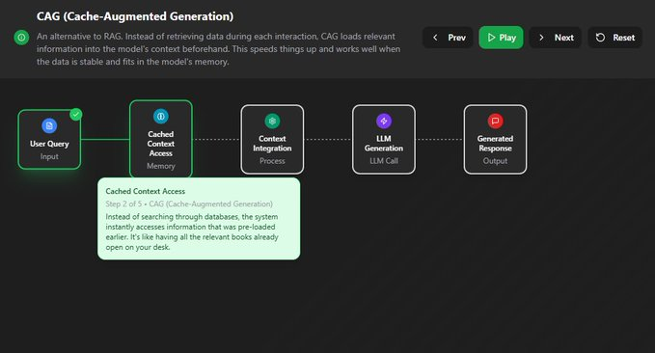Click the green gear icon in Context Integration node

click(272, 122)
